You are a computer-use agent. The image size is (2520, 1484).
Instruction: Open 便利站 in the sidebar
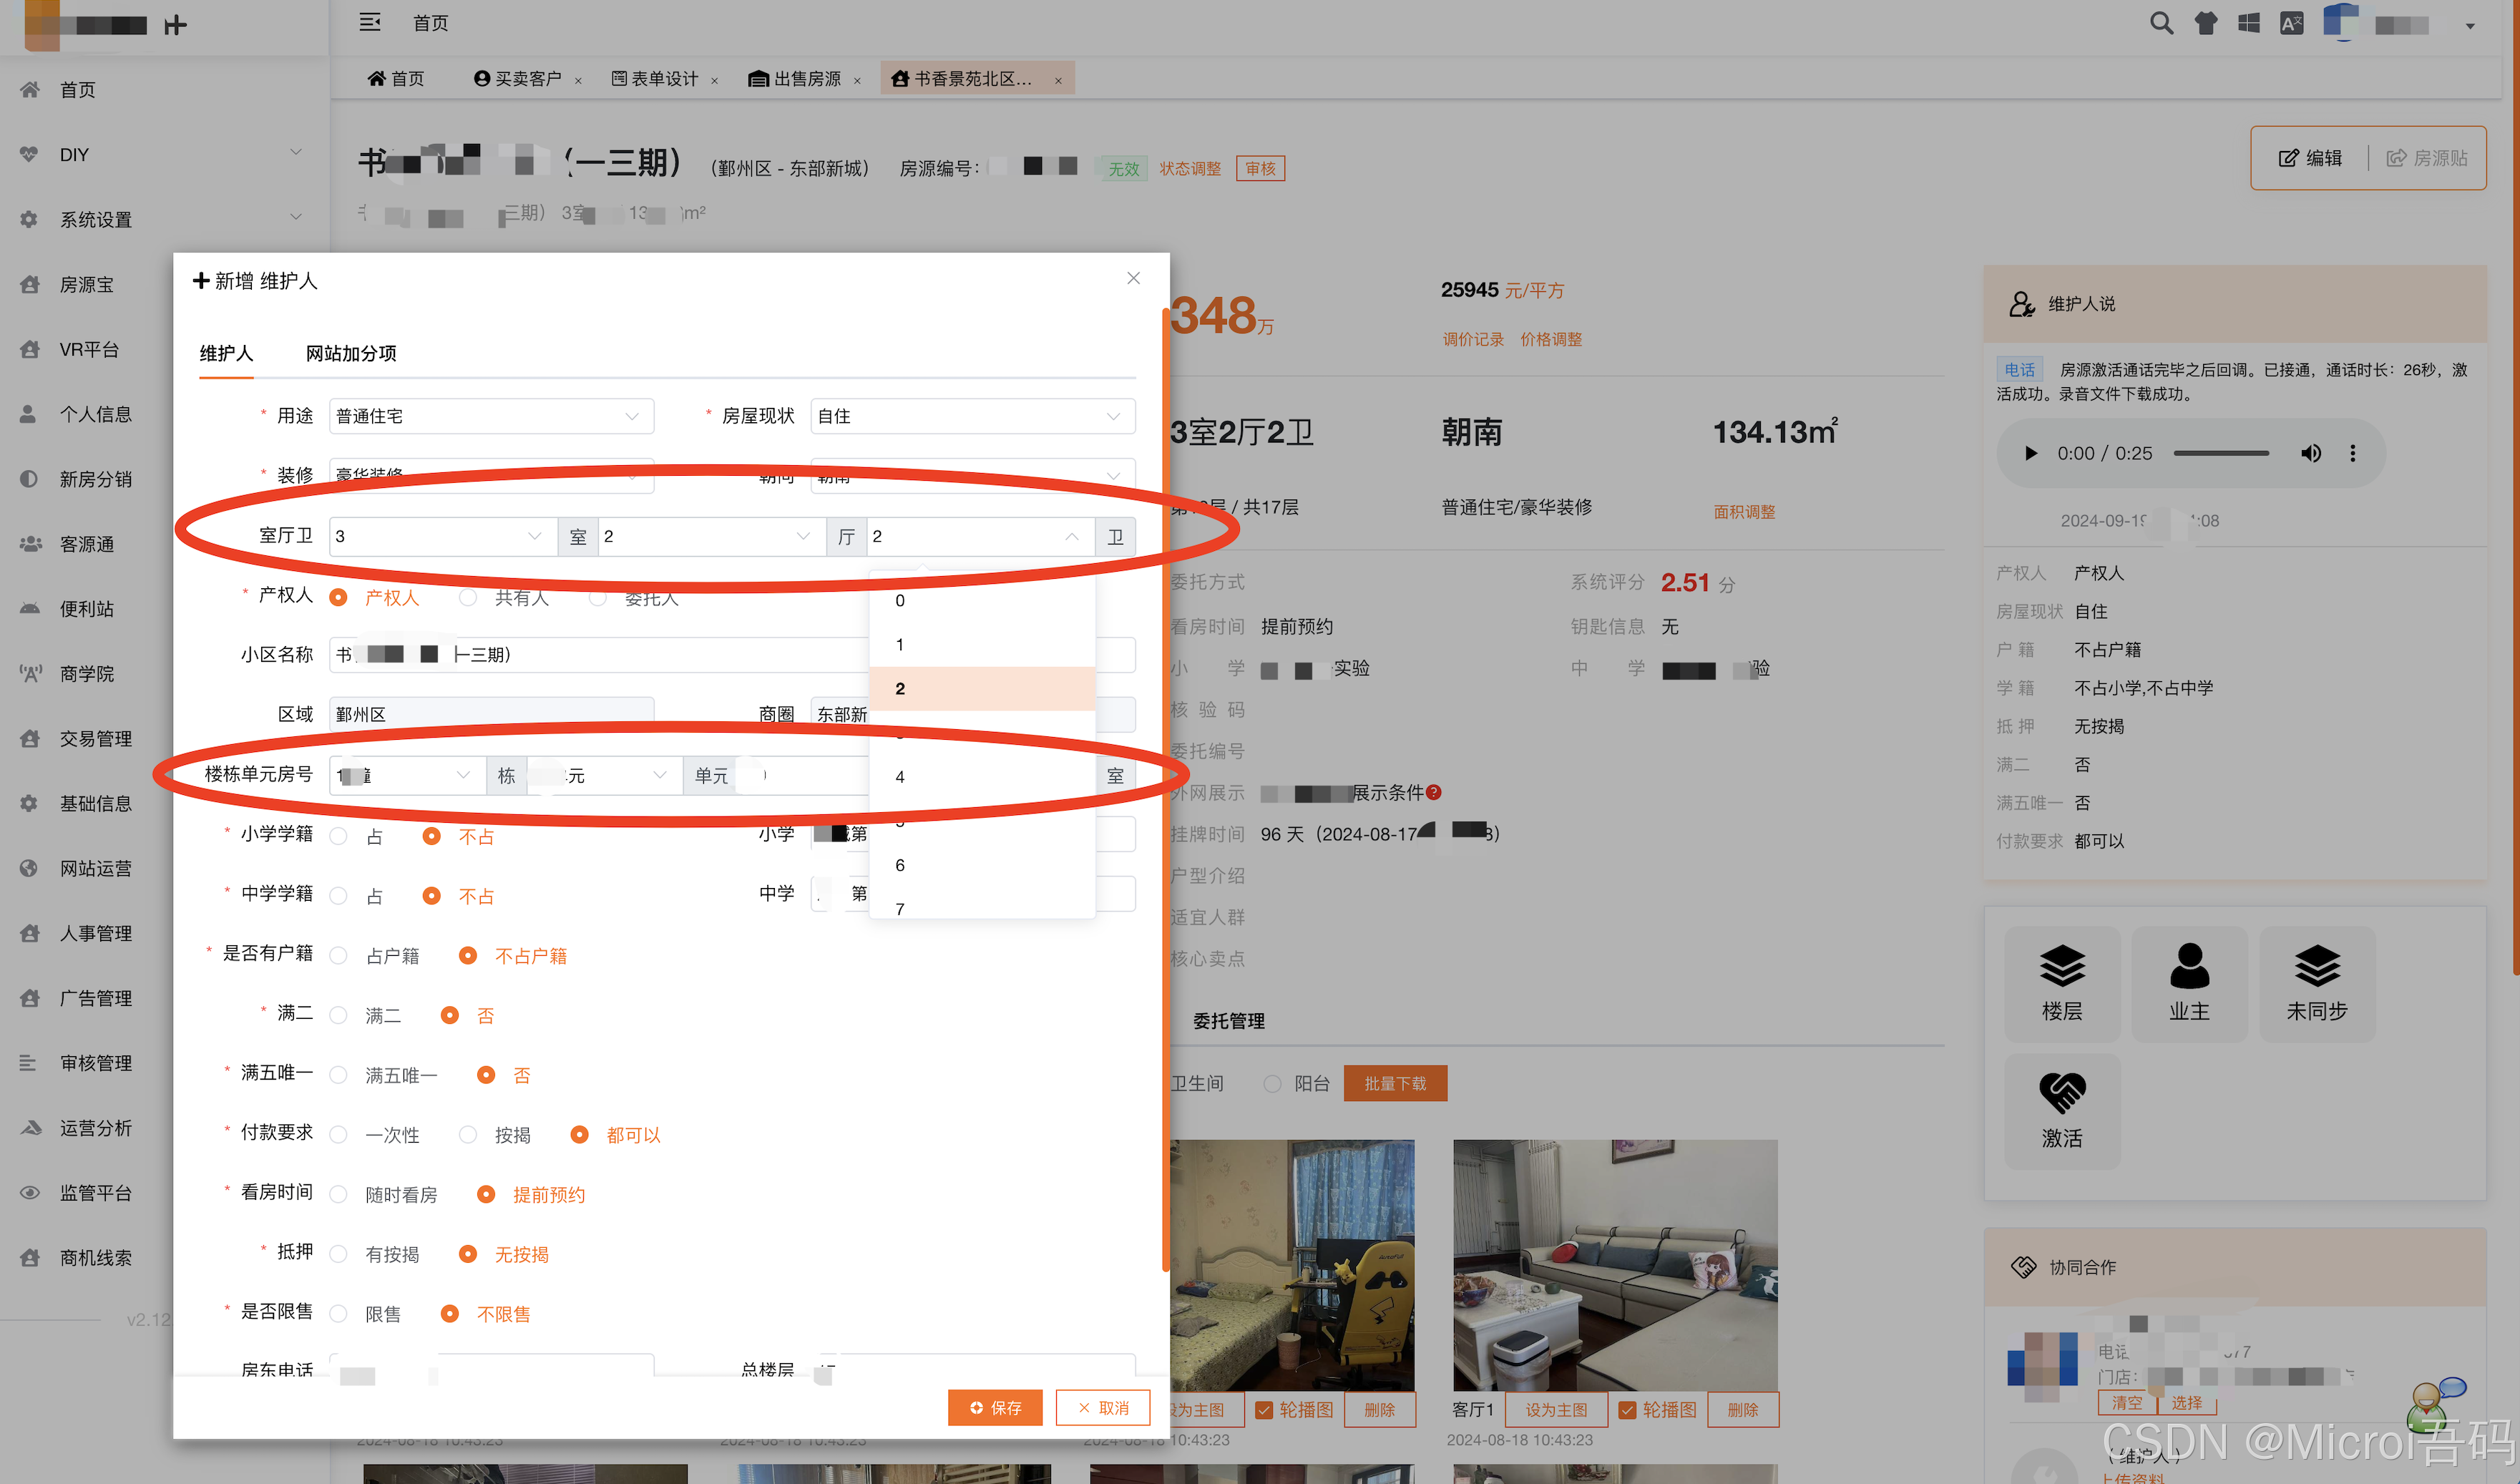(x=86, y=609)
